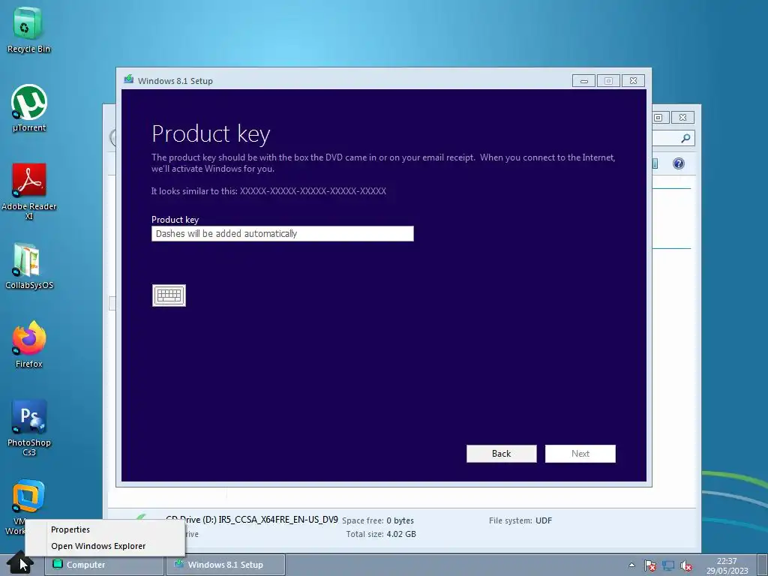Click the muted volume tray icon
The width and height of the screenshot is (768, 576).
686,565
